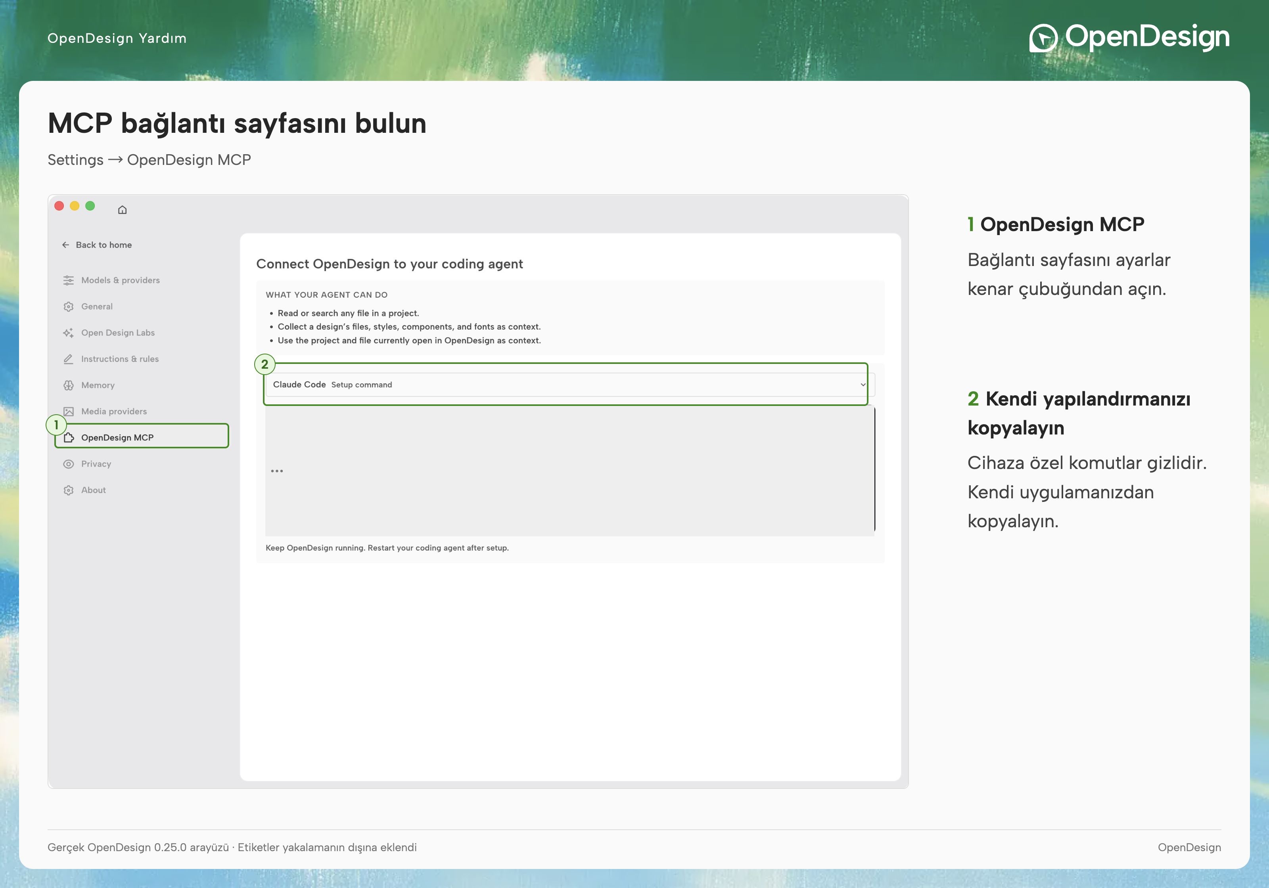Click the 'WHAT YOUR AGENT CAN DO' label
Image resolution: width=1269 pixels, height=888 pixels.
tap(327, 295)
